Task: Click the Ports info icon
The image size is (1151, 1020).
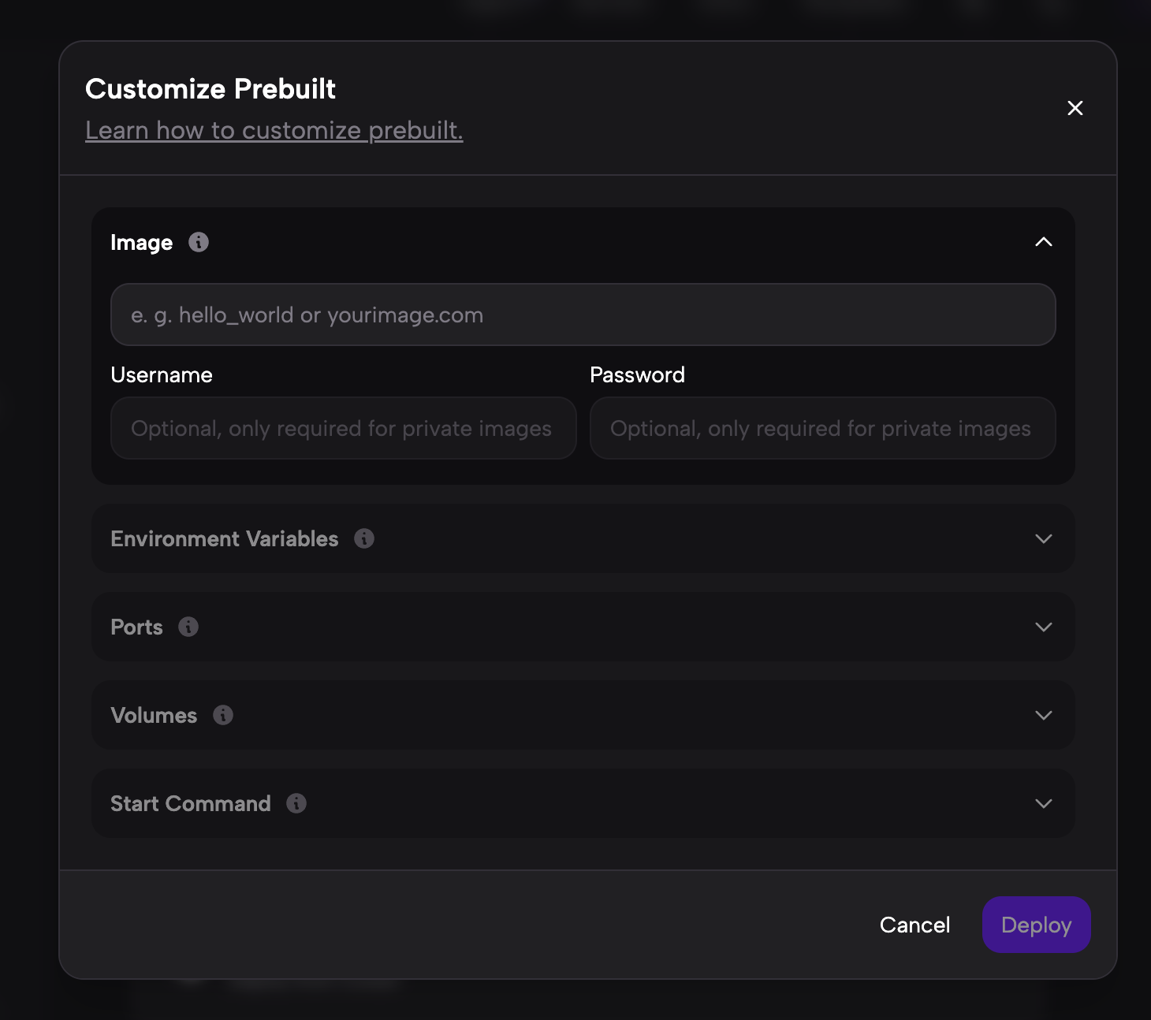Action: coord(188,627)
